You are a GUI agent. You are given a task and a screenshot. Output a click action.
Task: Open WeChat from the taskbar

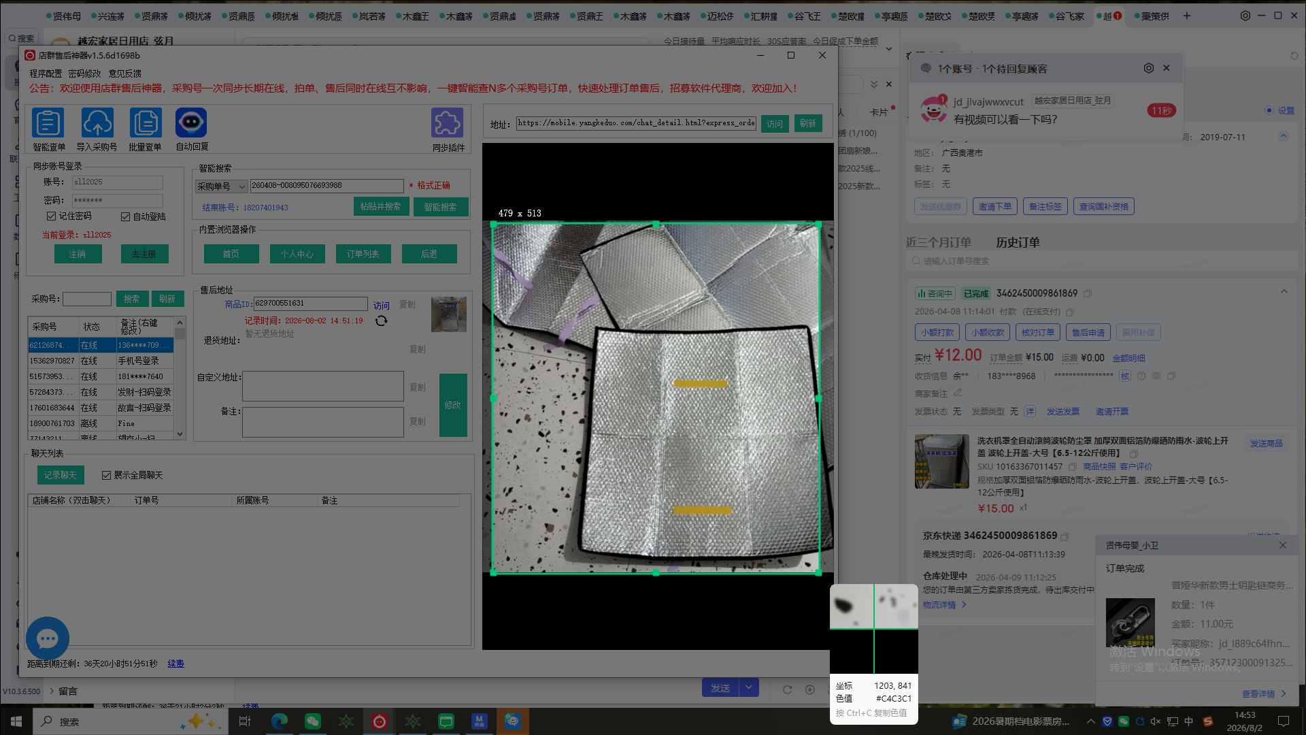tap(313, 721)
